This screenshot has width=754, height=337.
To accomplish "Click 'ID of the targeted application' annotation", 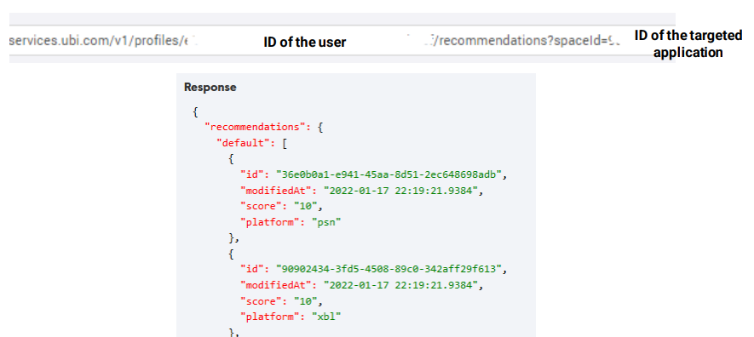I will click(688, 43).
